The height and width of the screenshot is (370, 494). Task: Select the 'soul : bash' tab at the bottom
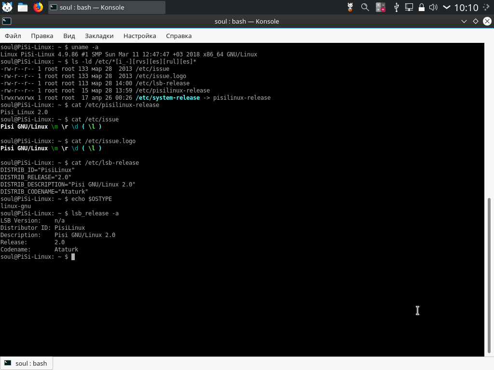coord(27,363)
